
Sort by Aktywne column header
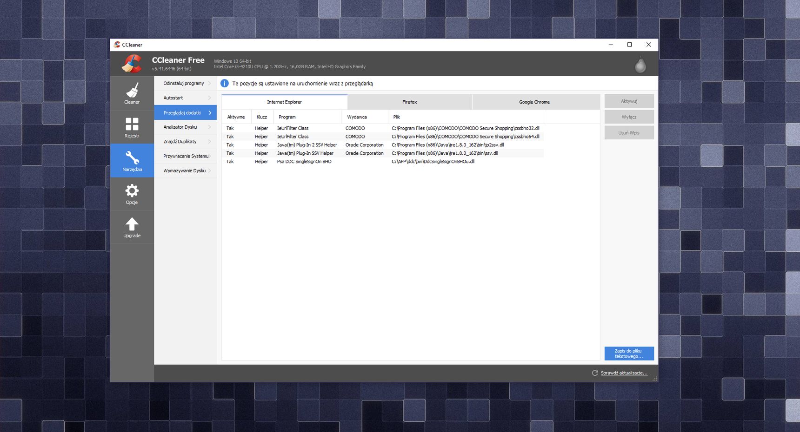(236, 117)
